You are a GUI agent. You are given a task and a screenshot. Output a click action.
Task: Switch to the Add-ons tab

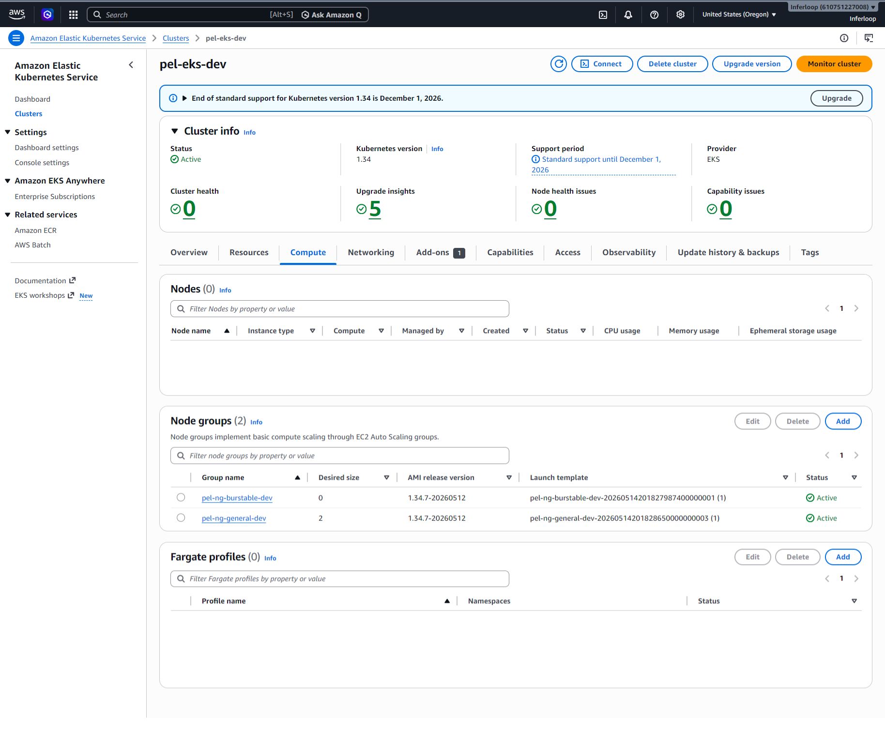pos(440,252)
